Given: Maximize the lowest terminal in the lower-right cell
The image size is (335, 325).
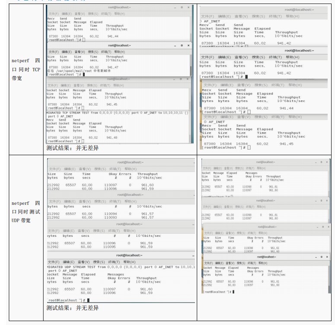Looking at the screenshot, I should tap(321, 257).
